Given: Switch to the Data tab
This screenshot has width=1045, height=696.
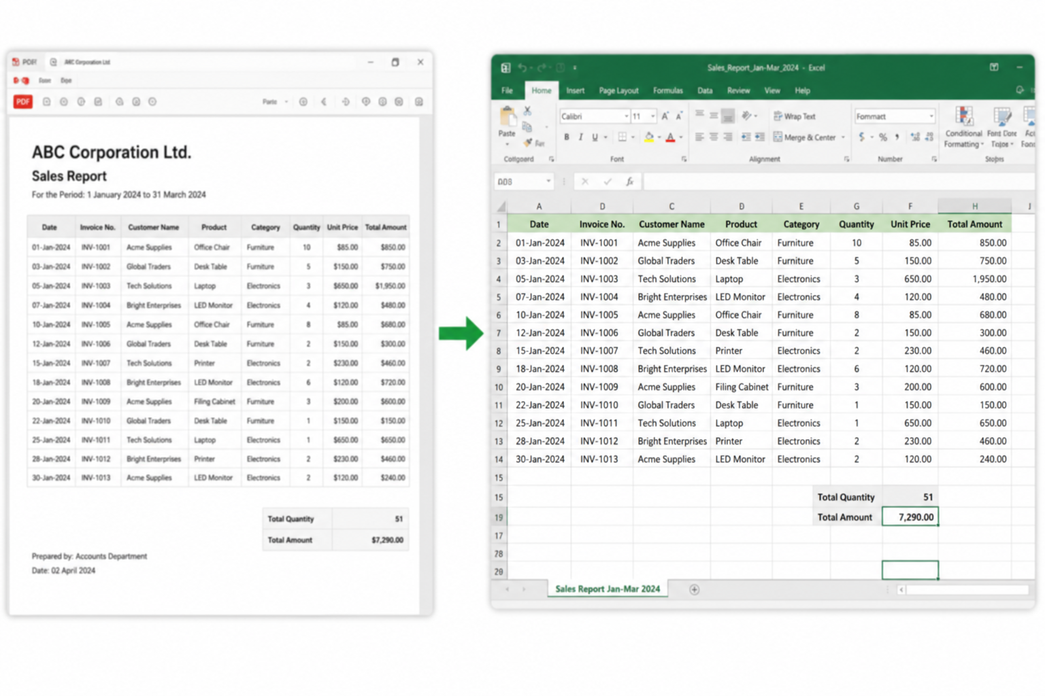Looking at the screenshot, I should 705,90.
